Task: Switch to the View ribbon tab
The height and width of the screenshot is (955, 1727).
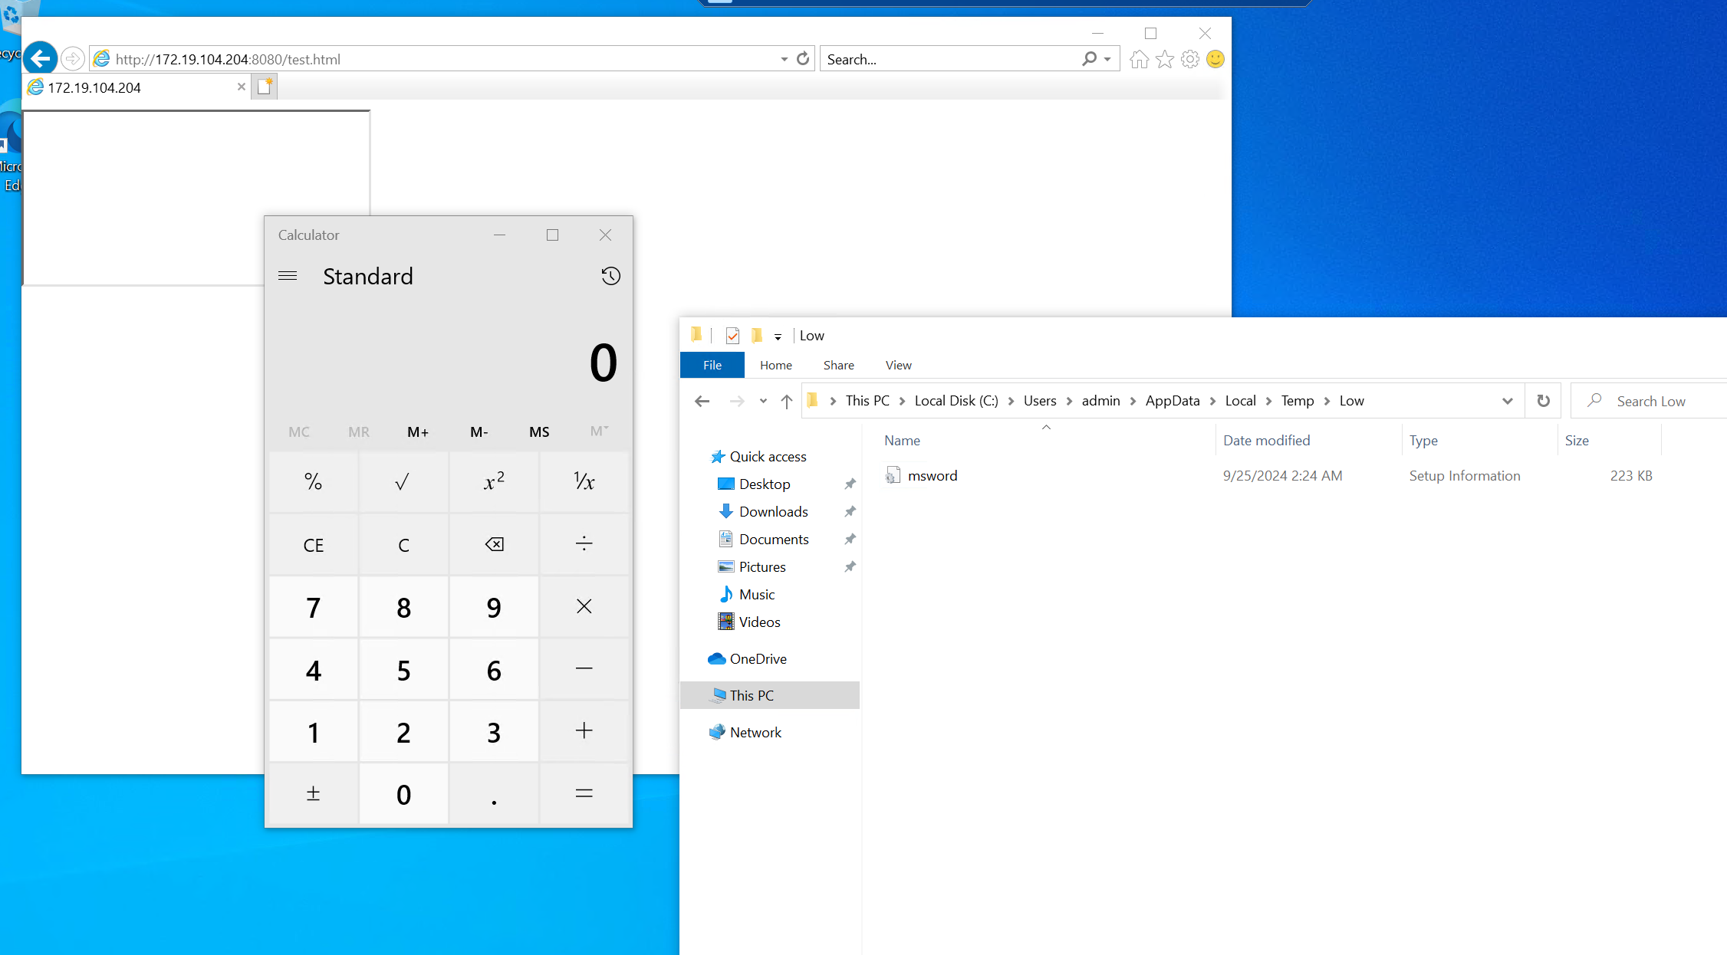Action: coord(898,365)
